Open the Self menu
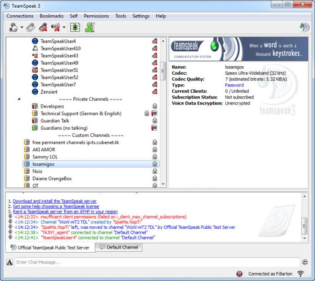This screenshot has height=281, width=315. (x=73, y=16)
